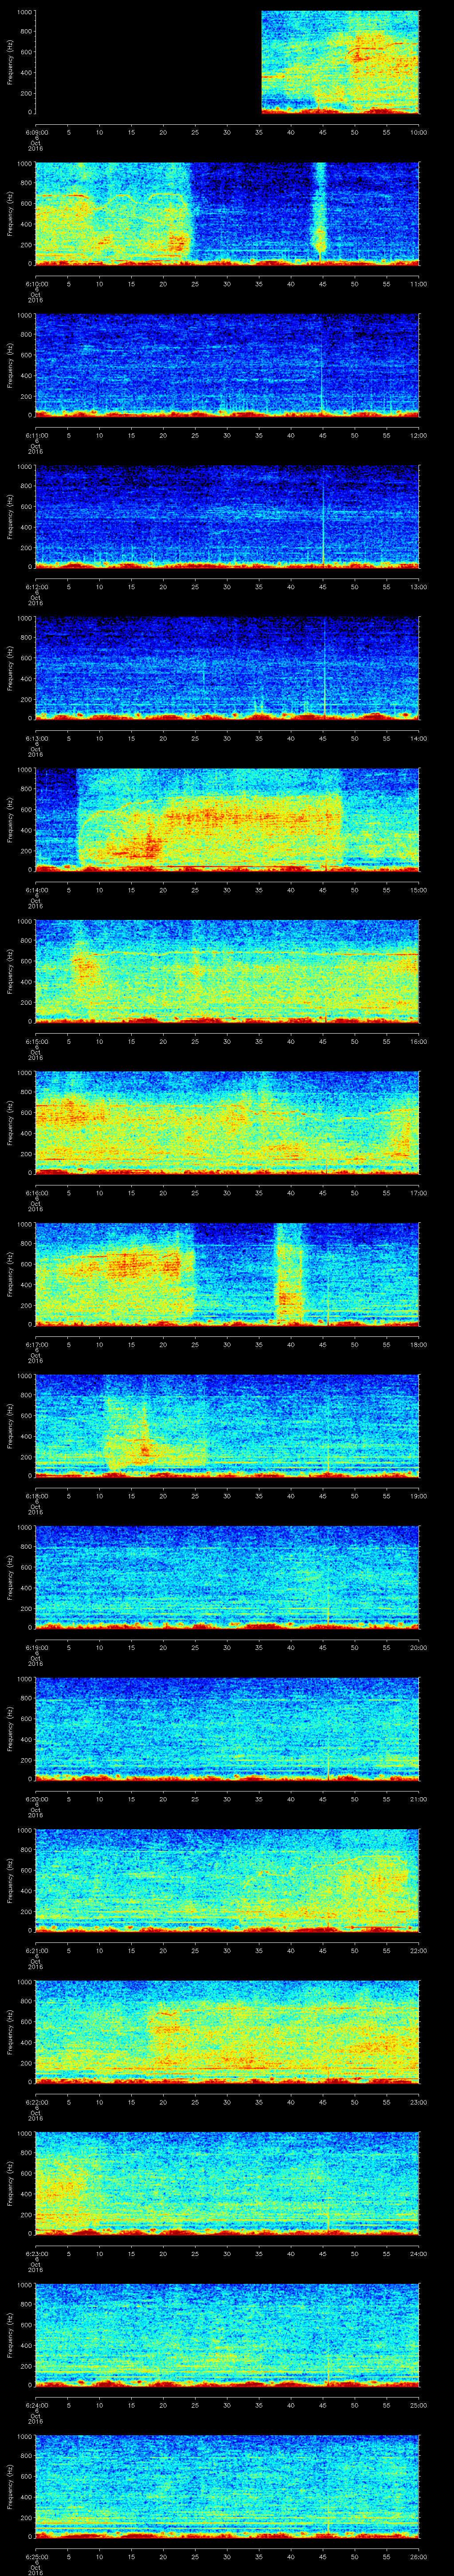Click the 6:12:00 start time label
Image resolution: width=454 pixels, height=2576 pixels.
point(36,587)
